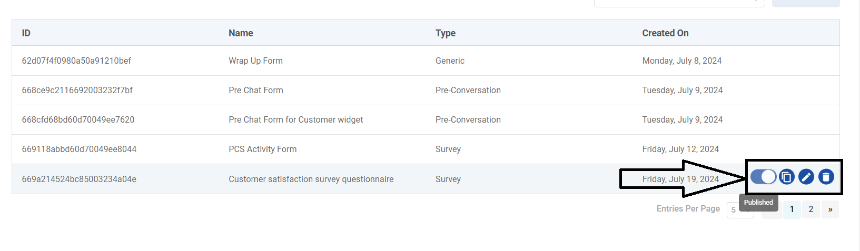Go to page 1 of the forms list
Viewport: 860px width, 251px height.
pyautogui.click(x=792, y=209)
